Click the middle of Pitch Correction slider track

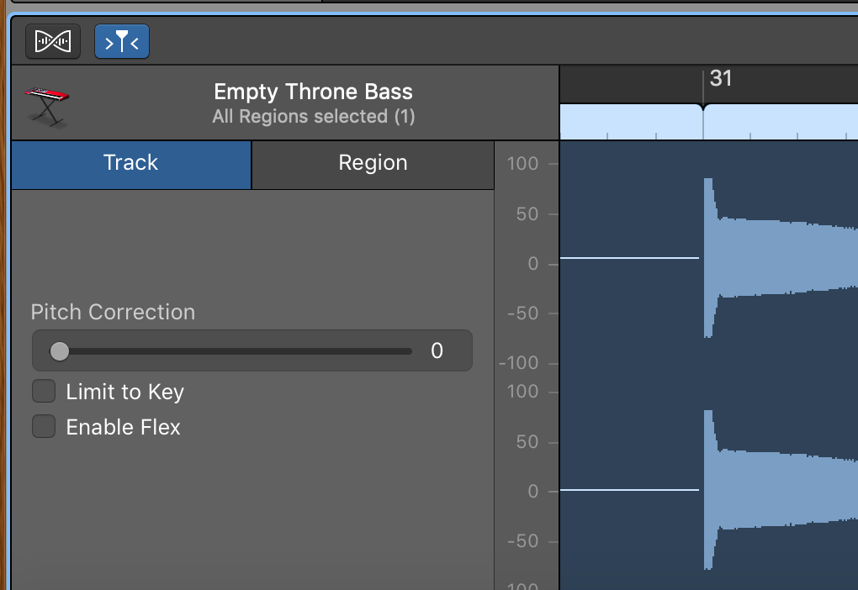236,351
